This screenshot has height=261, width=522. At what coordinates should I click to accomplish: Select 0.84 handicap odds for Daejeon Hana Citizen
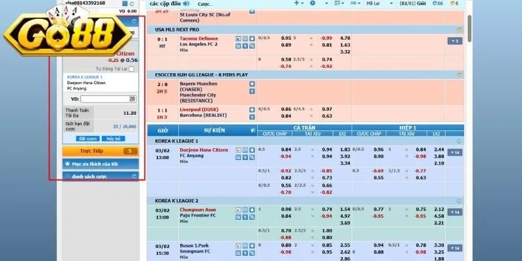click(x=284, y=150)
